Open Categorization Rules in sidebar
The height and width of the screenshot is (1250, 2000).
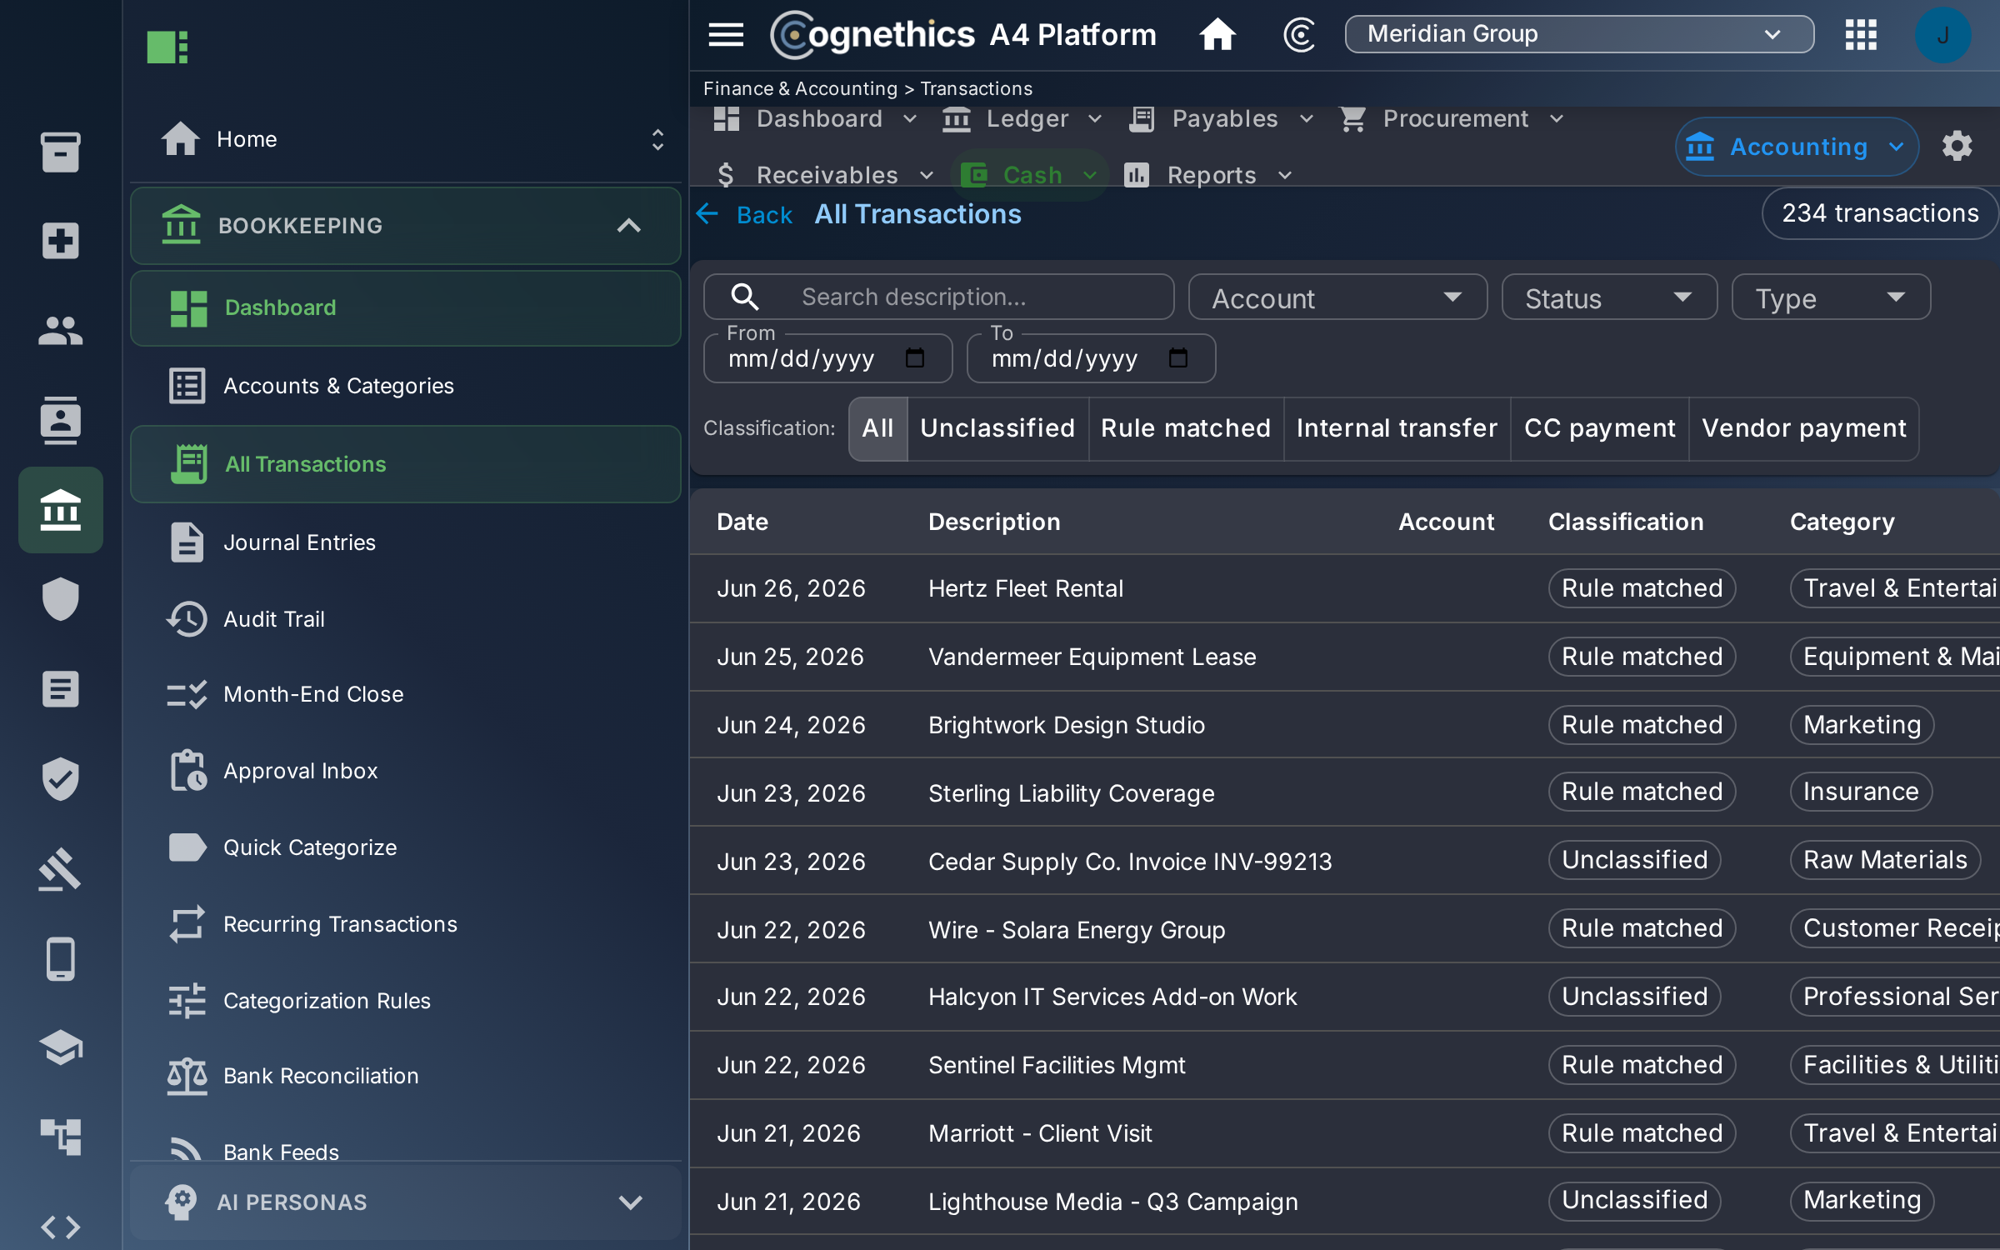[406, 1001]
